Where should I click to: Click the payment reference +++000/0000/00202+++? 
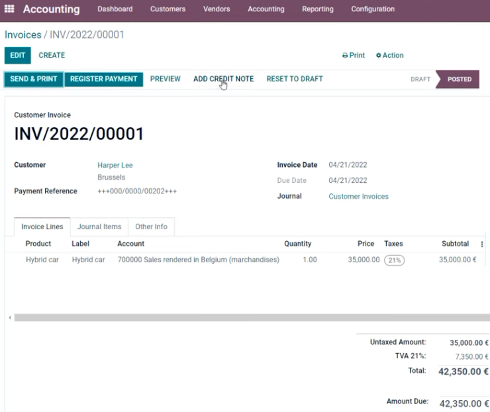point(137,191)
